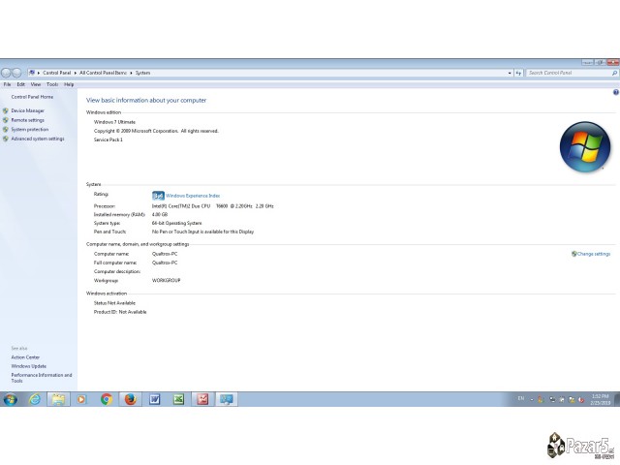Screen dimensions: 620x465
Task: Open Internet Explorer from the taskbar
Action: coord(35,399)
